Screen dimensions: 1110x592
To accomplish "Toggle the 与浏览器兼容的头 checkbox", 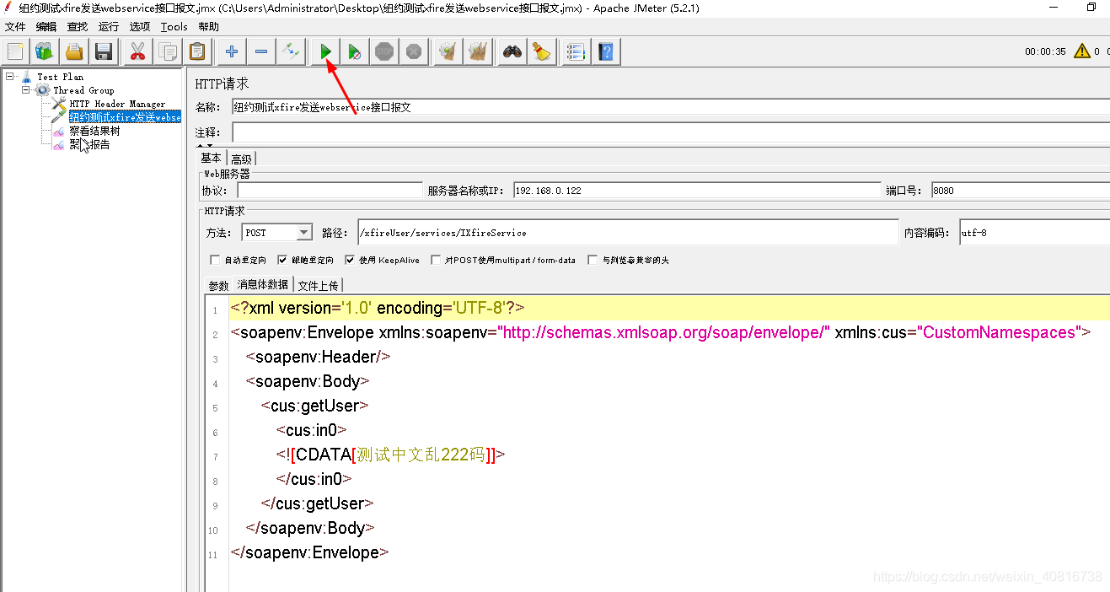I will click(593, 261).
